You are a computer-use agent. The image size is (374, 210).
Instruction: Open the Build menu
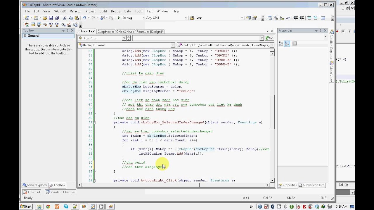pos(103,11)
